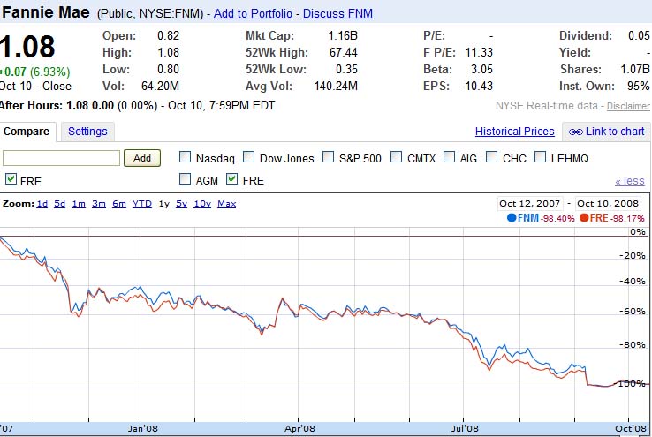Click the 52Wk High value 67.44
The image size is (652, 437).
pyautogui.click(x=344, y=52)
